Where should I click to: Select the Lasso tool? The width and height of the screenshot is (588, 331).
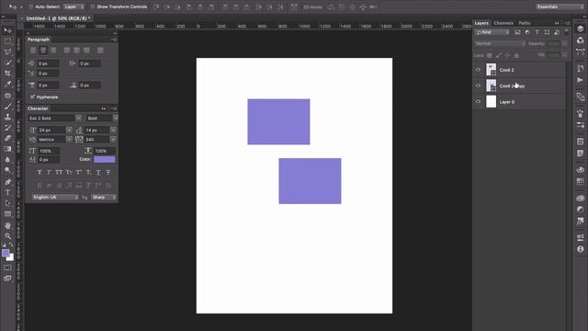point(8,51)
